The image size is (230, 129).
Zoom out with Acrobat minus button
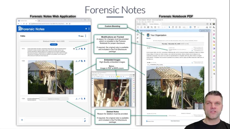[176, 27]
